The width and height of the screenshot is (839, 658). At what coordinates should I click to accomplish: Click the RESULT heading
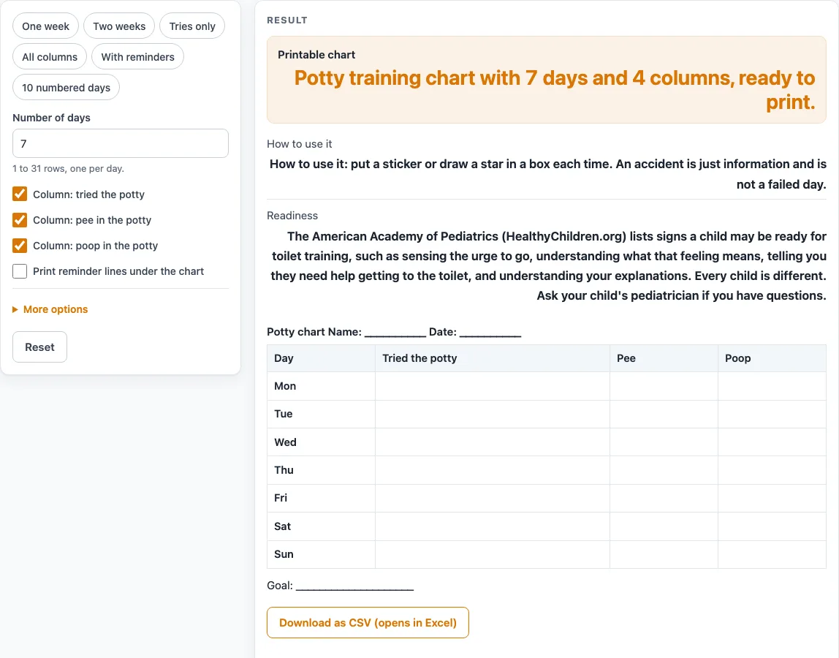pos(286,20)
